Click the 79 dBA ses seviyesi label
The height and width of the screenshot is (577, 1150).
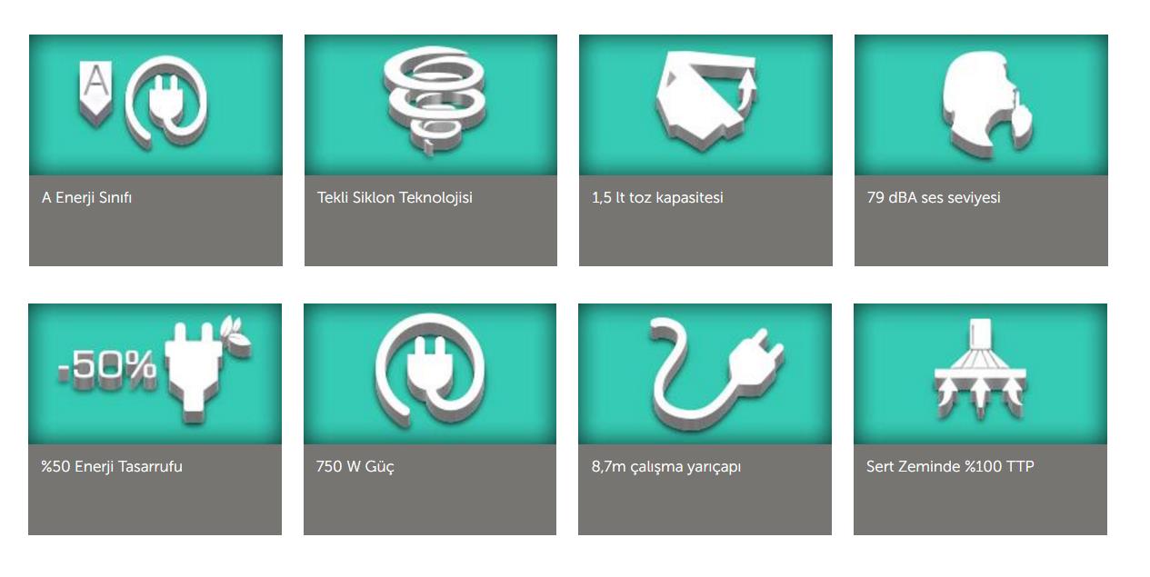(934, 197)
